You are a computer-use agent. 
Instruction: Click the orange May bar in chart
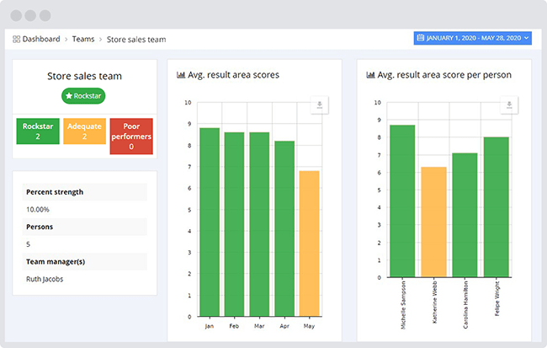click(x=310, y=244)
